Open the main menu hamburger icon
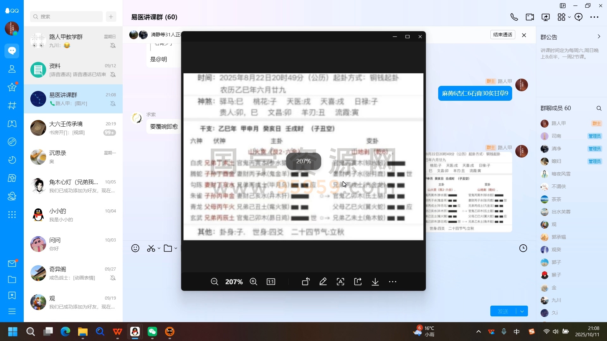This screenshot has height=341, width=607. pyautogui.click(x=12, y=312)
